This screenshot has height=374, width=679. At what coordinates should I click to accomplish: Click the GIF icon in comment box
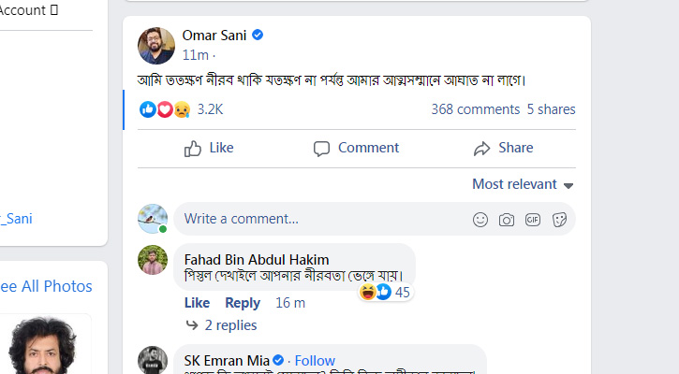tap(533, 220)
